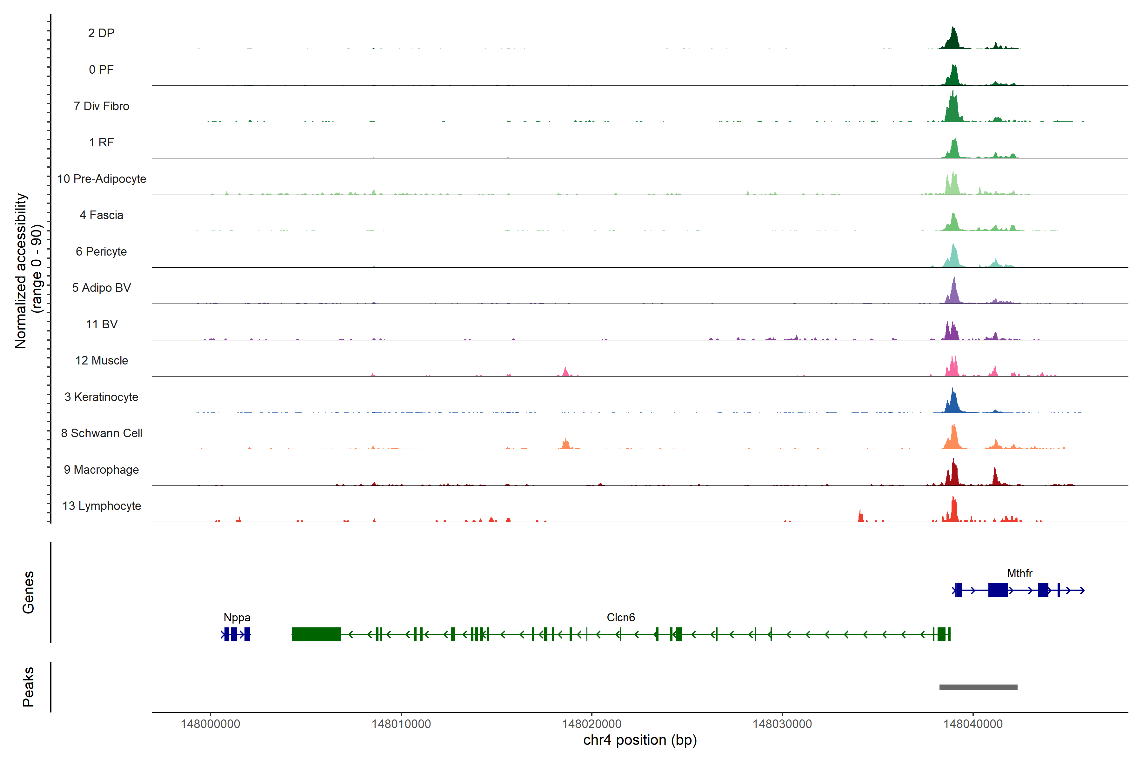The width and height of the screenshot is (1143, 762).
Task: Click the chr4 position (bp) axis title
Action: click(x=639, y=740)
